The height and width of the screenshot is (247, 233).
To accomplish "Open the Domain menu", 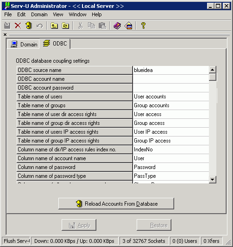I will [39, 14].
